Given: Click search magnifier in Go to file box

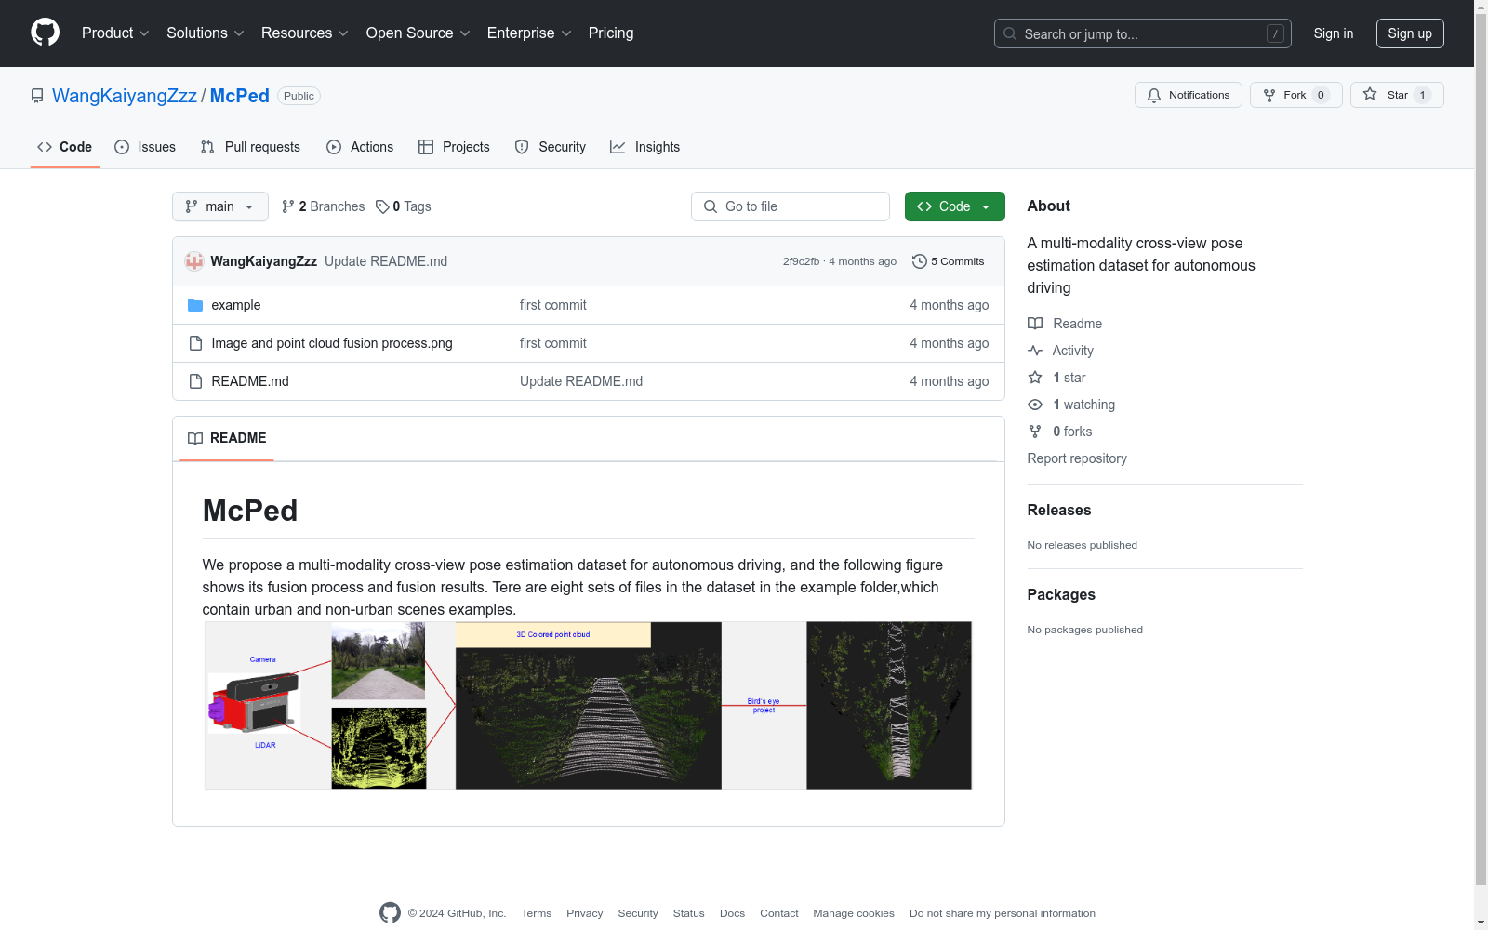Looking at the screenshot, I should (711, 206).
